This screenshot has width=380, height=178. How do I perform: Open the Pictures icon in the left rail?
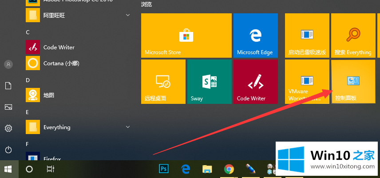tap(8, 107)
